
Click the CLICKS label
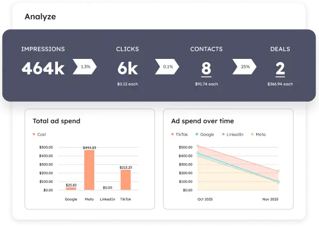(128, 49)
